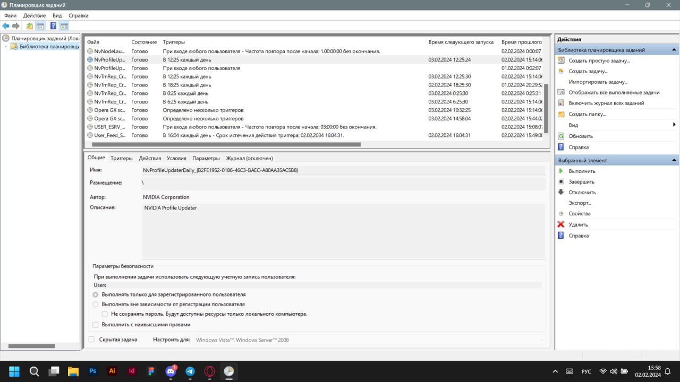680x382 pixels.
Task: Click the blue question-mark help toolbar icon
Action: pos(53,26)
